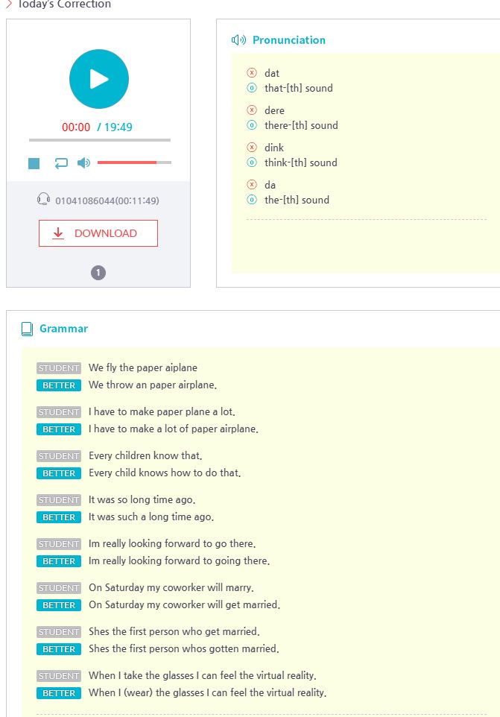Image resolution: width=500 pixels, height=717 pixels.
Task: Click STUDENT tag for "We fly the paper aiplane"
Action: (x=59, y=368)
